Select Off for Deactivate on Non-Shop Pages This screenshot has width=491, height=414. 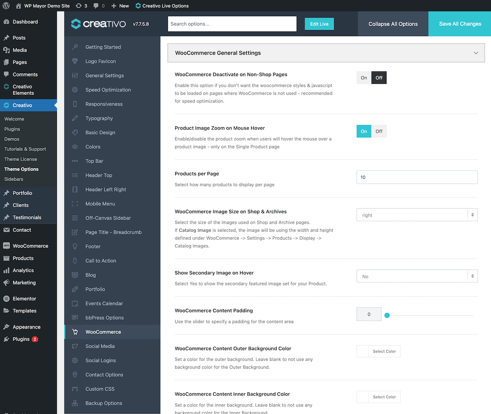click(x=379, y=78)
